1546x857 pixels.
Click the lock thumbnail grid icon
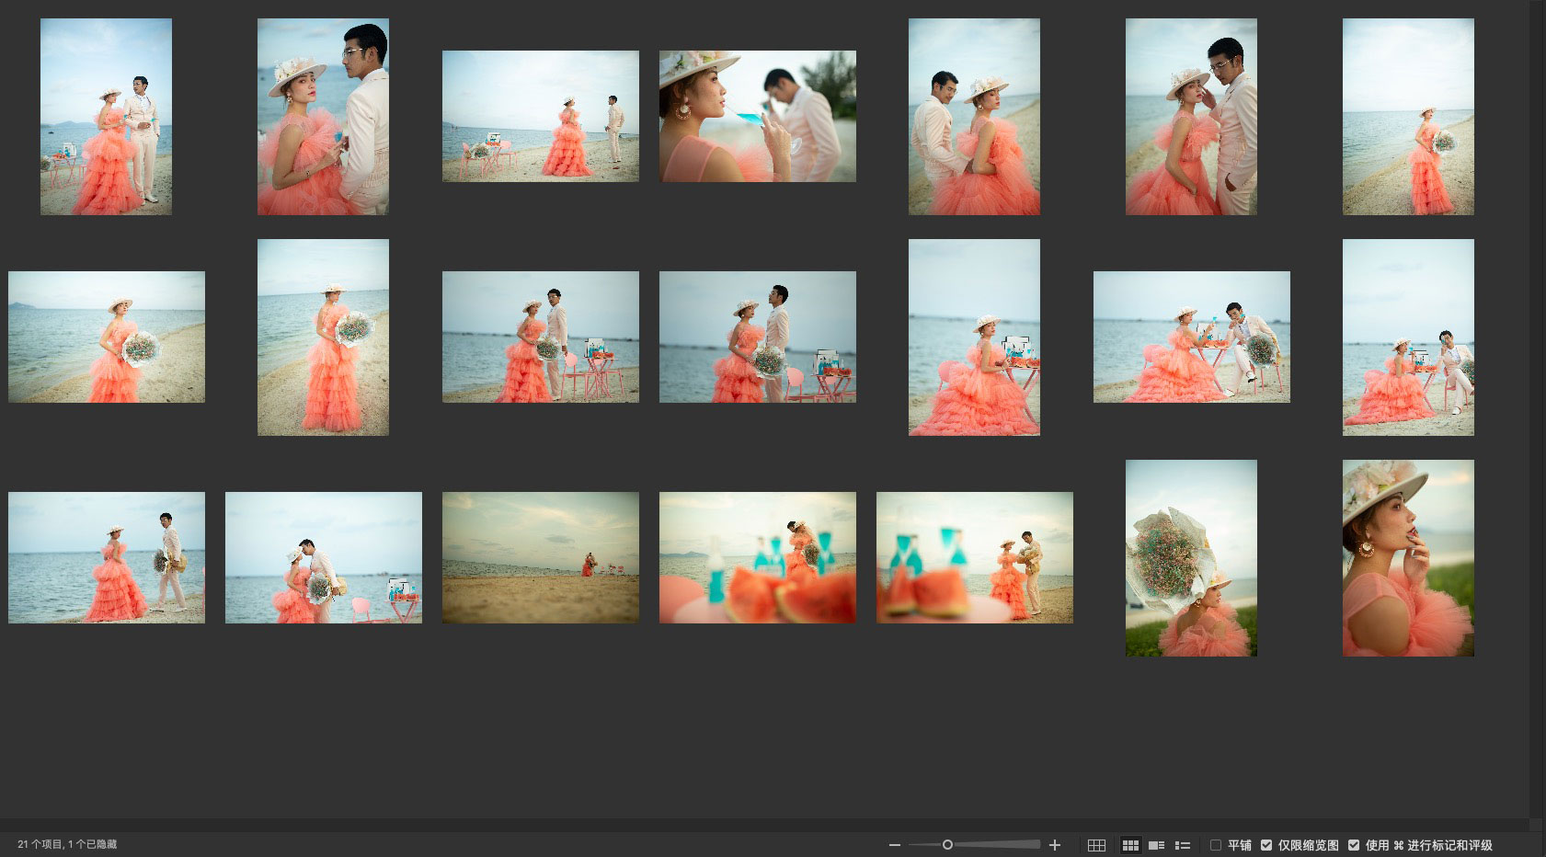1096,845
